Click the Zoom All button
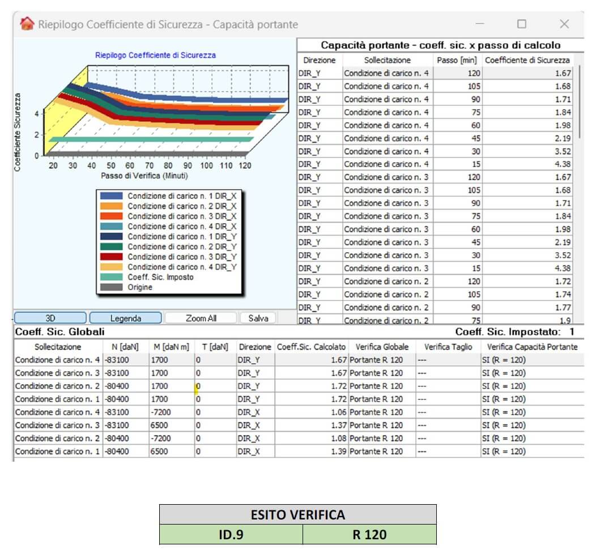This screenshot has height=554, width=596. pos(201,318)
